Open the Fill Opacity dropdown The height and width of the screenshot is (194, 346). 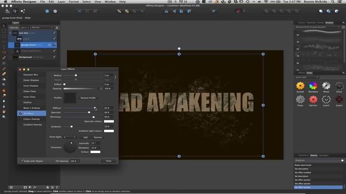[75, 161]
